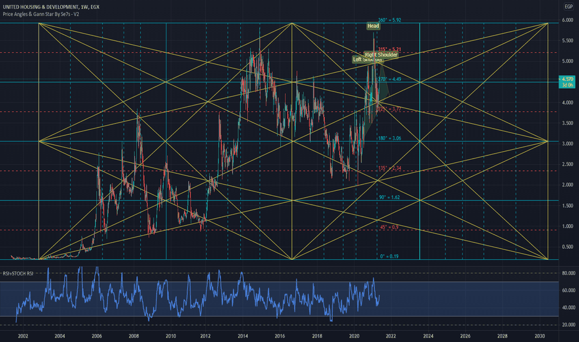Click the 3d 0h bar countdown label
Viewport: 579px width, 342px height.
click(568, 85)
